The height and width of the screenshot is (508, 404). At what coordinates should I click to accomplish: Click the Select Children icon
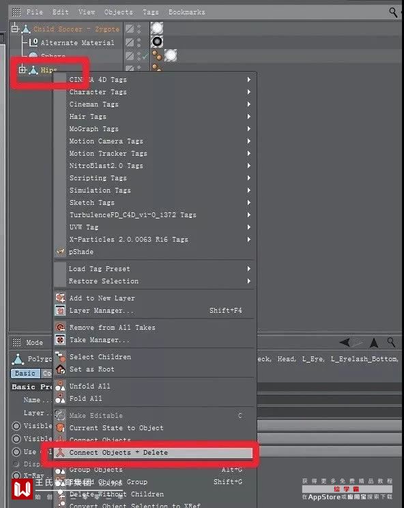60,356
